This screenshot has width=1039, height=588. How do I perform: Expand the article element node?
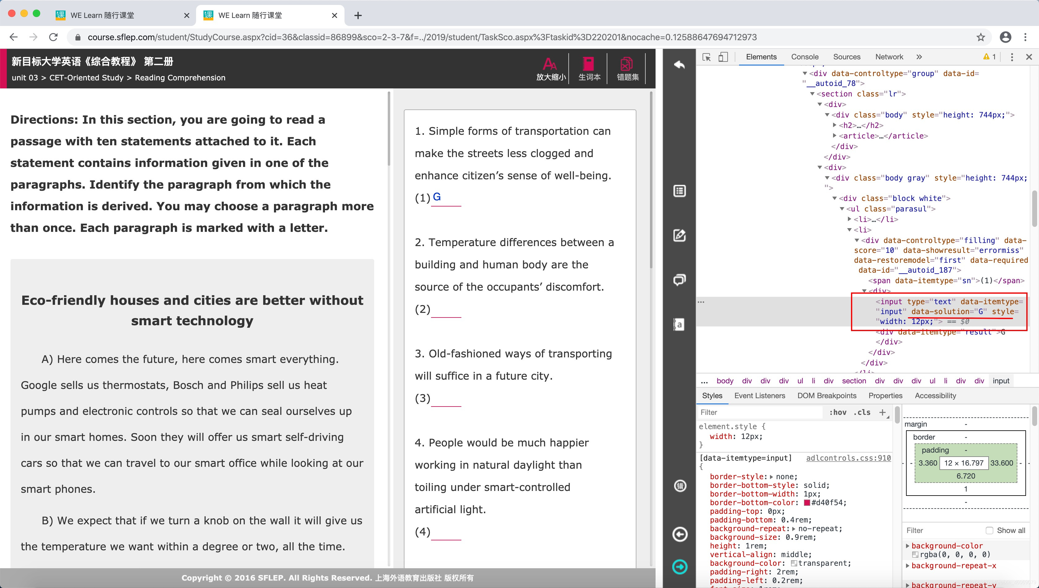click(835, 136)
